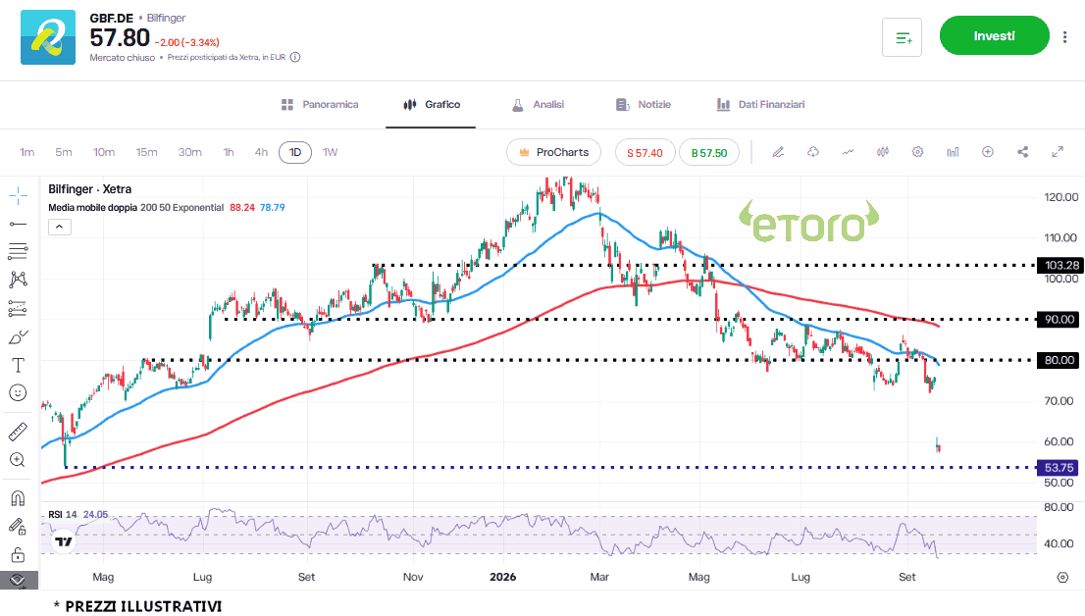The height and width of the screenshot is (616, 1085).
Task: Select the 30m timeframe
Action: click(x=189, y=152)
